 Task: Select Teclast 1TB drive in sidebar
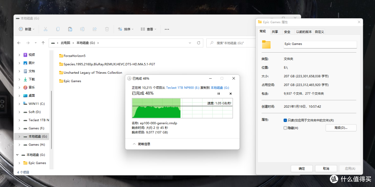pos(36,120)
